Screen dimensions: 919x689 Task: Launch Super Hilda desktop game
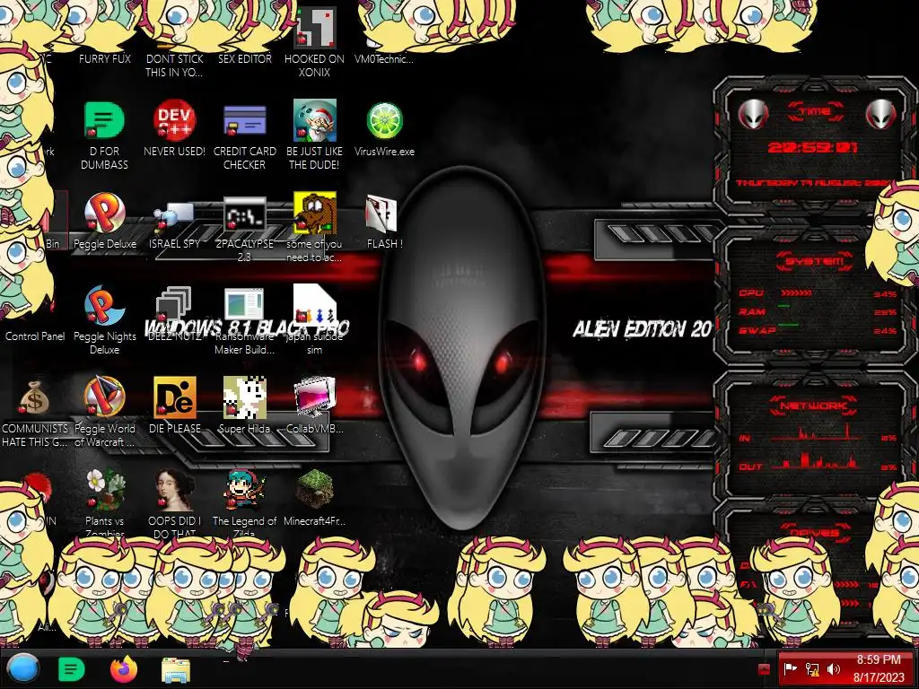pyautogui.click(x=244, y=397)
